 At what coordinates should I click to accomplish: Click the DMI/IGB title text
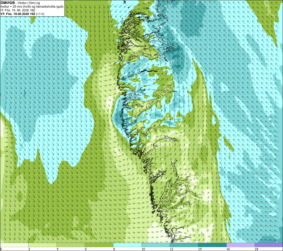(8, 3)
